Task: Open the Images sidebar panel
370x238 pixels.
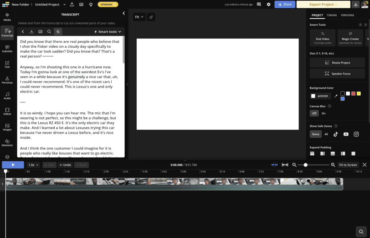Action: [x=7, y=127]
